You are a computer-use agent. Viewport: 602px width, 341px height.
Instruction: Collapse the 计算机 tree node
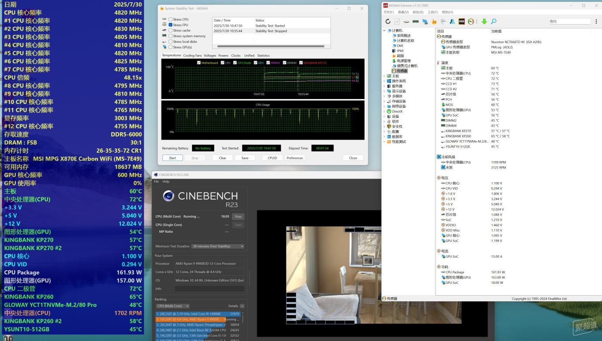pos(384,31)
